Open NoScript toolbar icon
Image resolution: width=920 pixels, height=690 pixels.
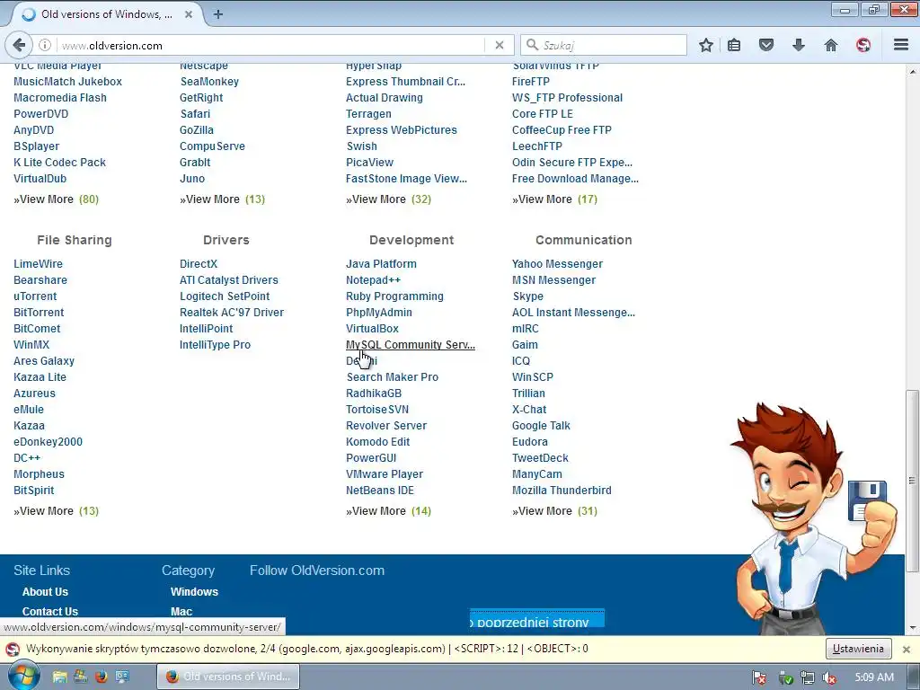[x=863, y=45]
